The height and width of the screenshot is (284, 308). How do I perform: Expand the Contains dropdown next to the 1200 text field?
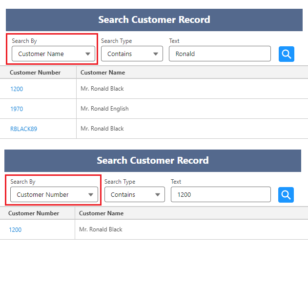click(x=134, y=195)
